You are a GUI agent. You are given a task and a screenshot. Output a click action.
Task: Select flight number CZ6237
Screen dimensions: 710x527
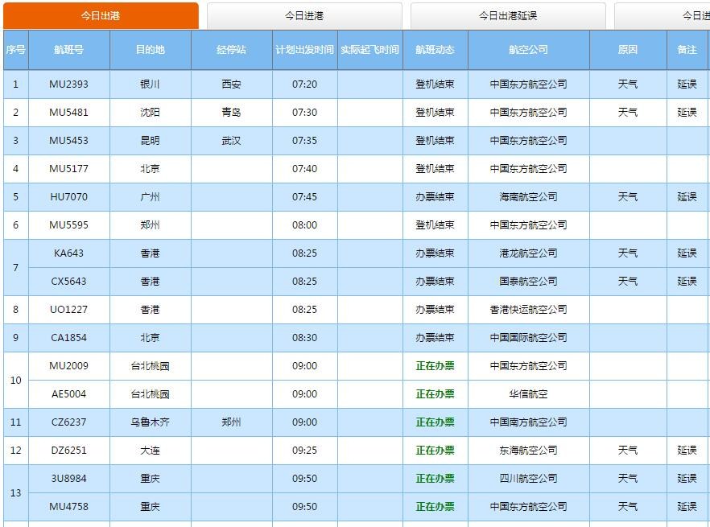(x=69, y=422)
